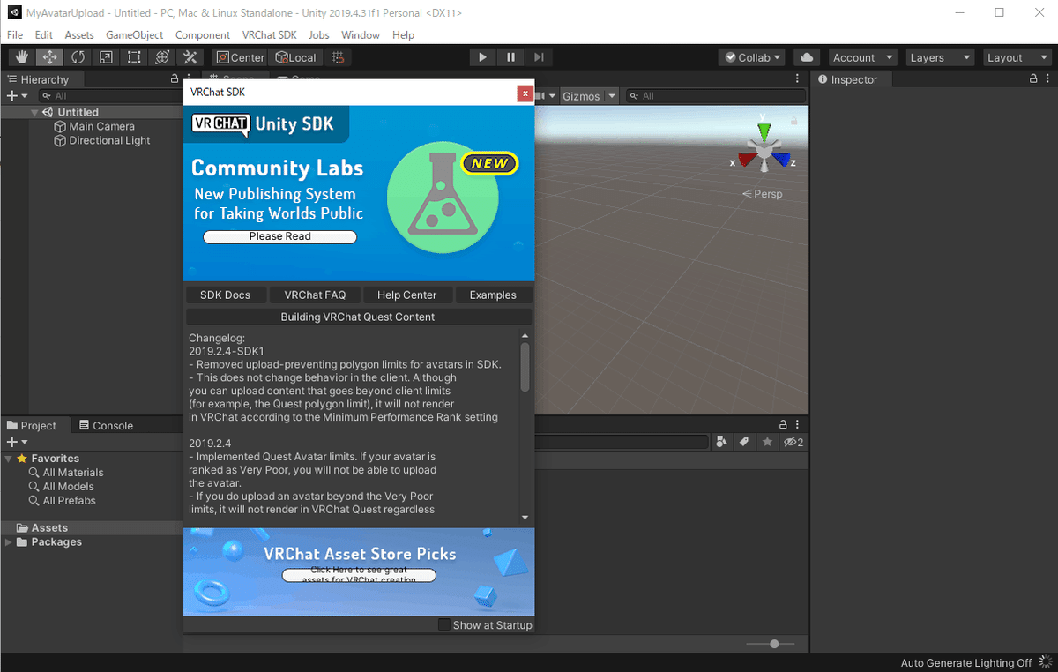Open the custom editor tools button
The width and height of the screenshot is (1058, 672).
[190, 57]
